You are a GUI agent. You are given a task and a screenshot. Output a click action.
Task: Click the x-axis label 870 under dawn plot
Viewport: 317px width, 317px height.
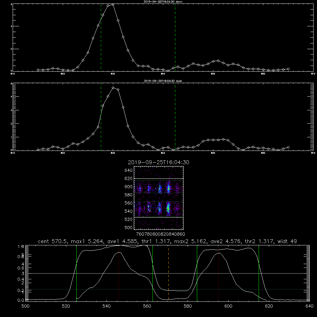pos(313,74)
